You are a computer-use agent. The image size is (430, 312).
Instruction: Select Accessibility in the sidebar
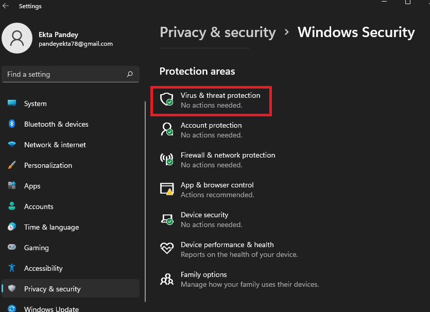[43, 268]
